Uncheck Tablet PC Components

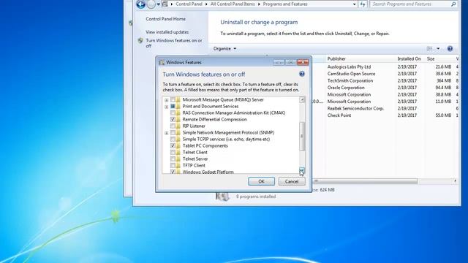(x=173, y=146)
